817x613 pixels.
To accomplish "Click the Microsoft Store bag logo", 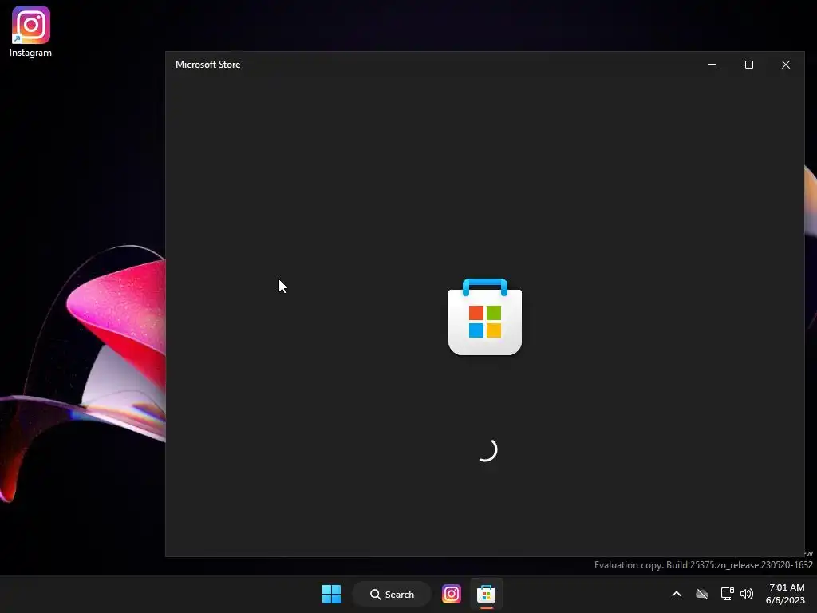I will click(x=485, y=317).
